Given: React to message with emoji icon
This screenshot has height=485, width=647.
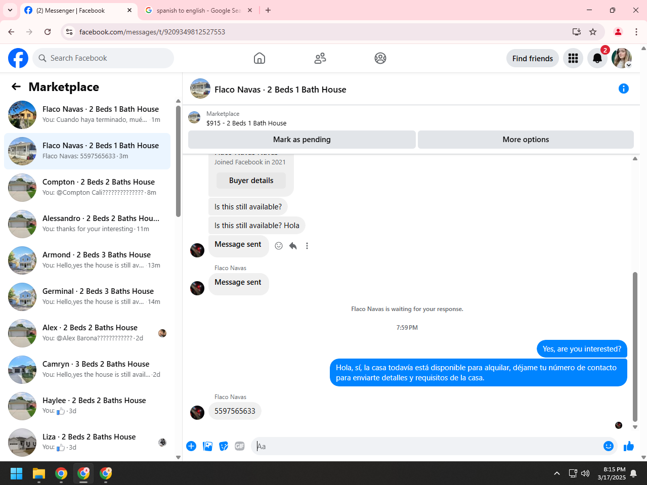Looking at the screenshot, I should coord(279,246).
